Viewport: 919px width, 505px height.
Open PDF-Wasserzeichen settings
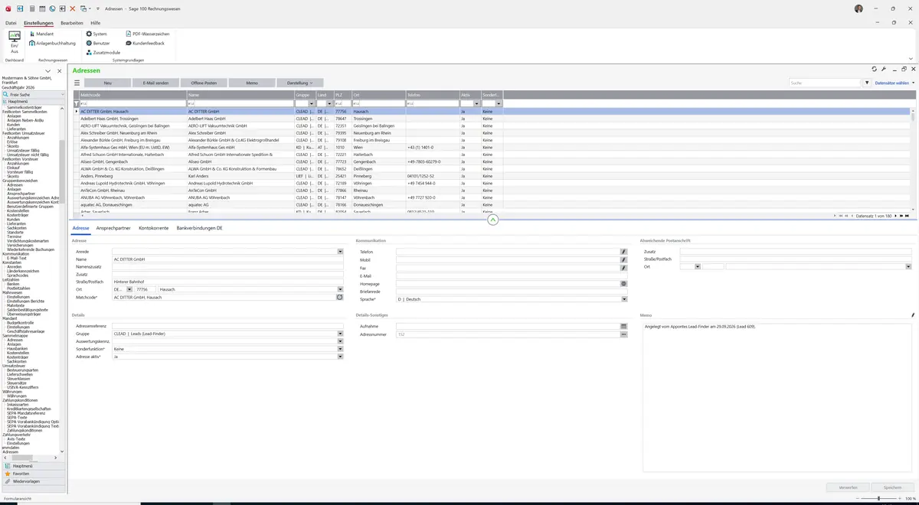click(147, 34)
